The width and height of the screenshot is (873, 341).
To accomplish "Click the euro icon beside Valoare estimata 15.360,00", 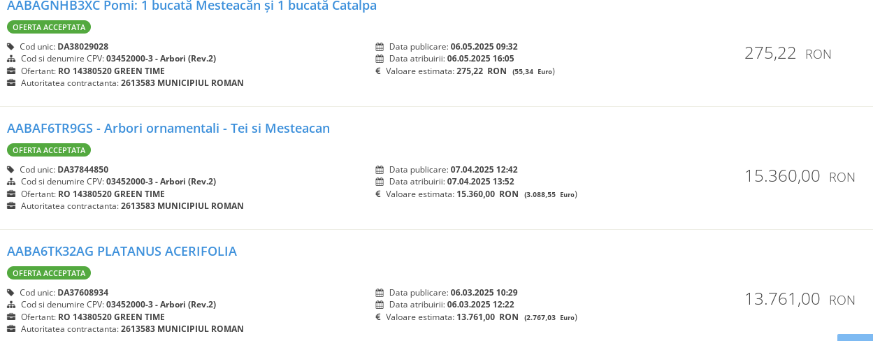I will pyautogui.click(x=378, y=194).
